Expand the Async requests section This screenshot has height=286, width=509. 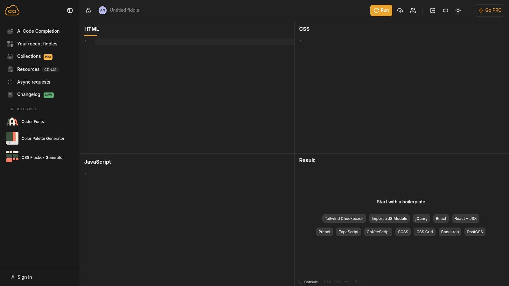pos(33,82)
